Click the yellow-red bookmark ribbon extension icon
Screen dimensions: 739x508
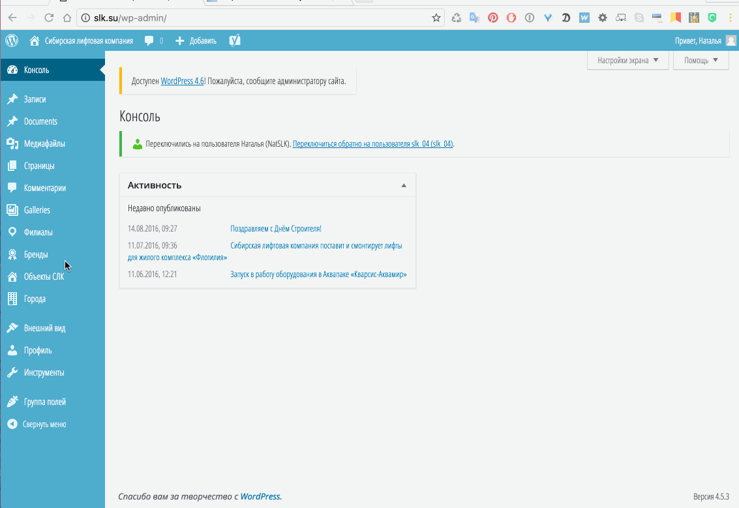pos(676,18)
